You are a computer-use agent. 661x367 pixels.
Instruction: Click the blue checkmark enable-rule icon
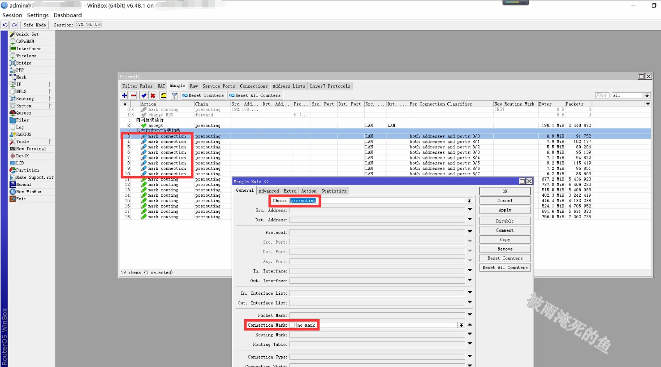point(143,95)
